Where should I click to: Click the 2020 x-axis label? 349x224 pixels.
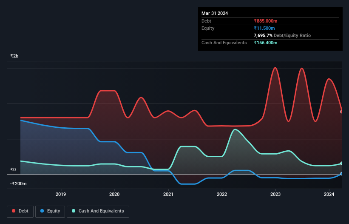[x=114, y=194]
